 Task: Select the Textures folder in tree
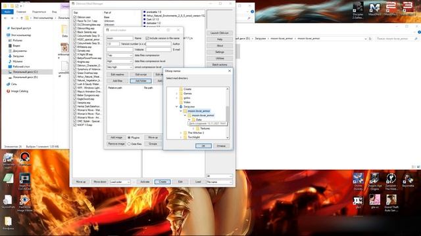pyautogui.click(x=205, y=128)
